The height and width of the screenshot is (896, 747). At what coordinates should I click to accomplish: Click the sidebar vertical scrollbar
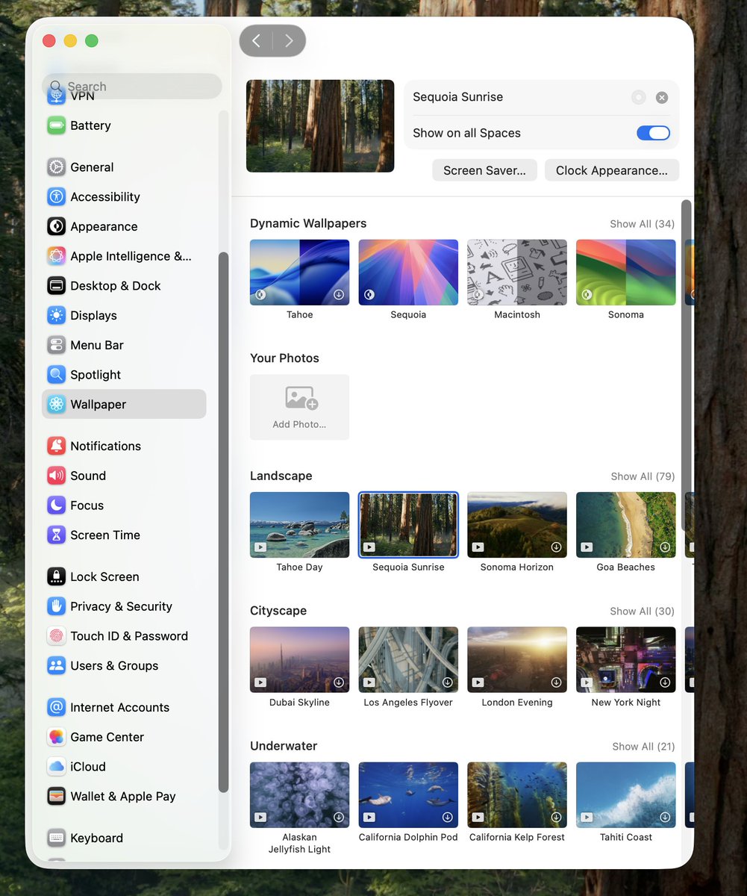pyautogui.click(x=223, y=522)
